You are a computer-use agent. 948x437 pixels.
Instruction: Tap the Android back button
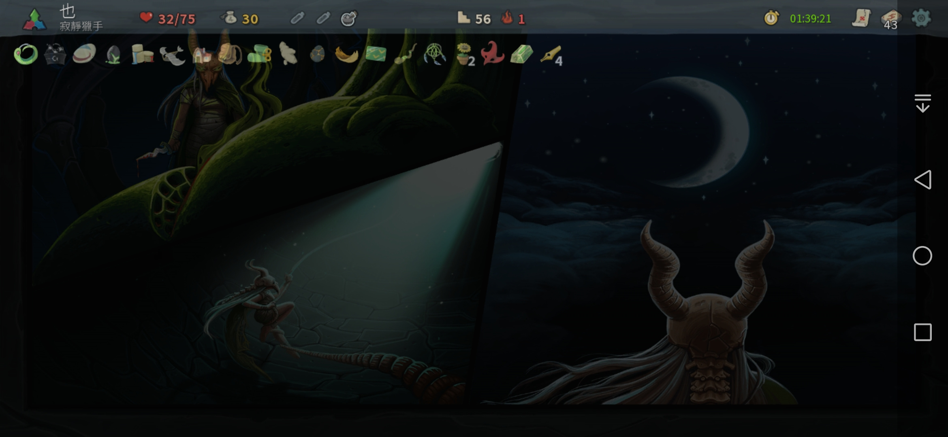(x=922, y=180)
